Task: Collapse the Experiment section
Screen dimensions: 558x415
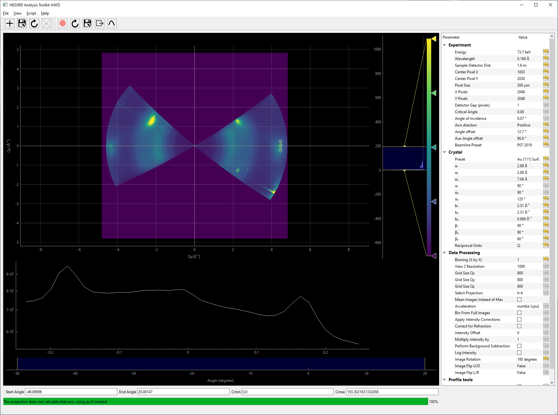Action: [x=445, y=45]
